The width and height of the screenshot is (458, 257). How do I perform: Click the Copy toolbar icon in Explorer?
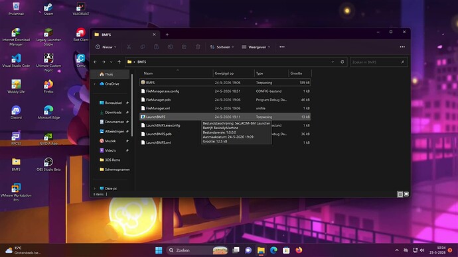(x=143, y=47)
